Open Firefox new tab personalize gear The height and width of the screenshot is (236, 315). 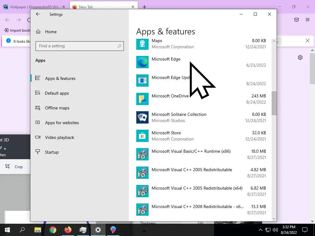pyautogui.click(x=300, y=57)
